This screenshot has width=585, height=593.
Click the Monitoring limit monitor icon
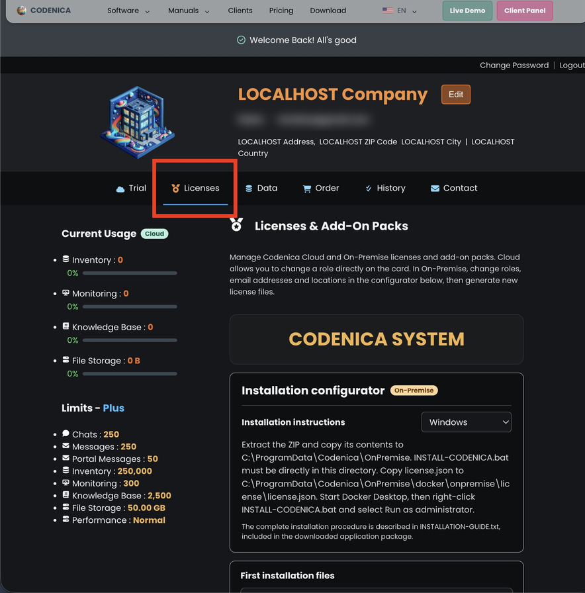[x=66, y=482]
